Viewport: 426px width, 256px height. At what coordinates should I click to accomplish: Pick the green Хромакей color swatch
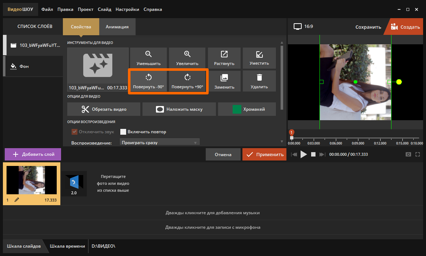pos(237,109)
